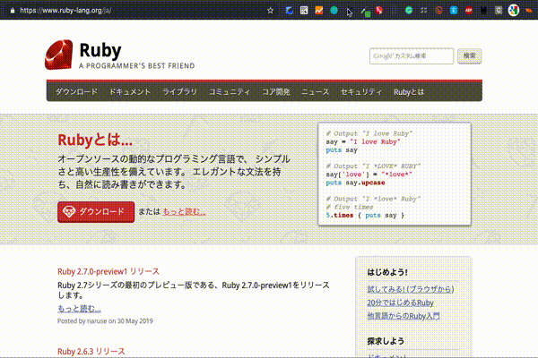Viewport: 538px width, 358px height.
Task: Click the 探求しよう sidebar heading
Action: [386, 341]
